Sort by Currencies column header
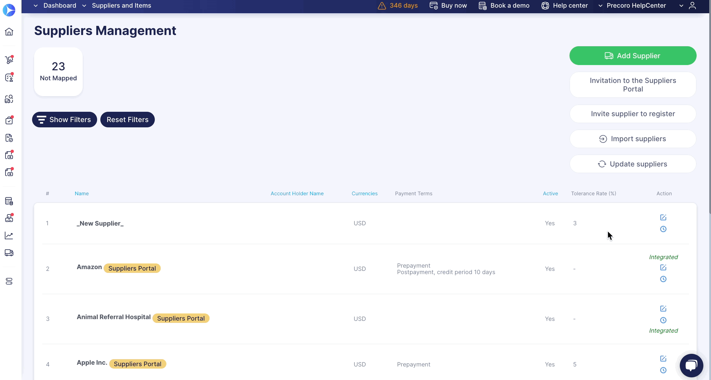The image size is (711, 380). click(364, 194)
